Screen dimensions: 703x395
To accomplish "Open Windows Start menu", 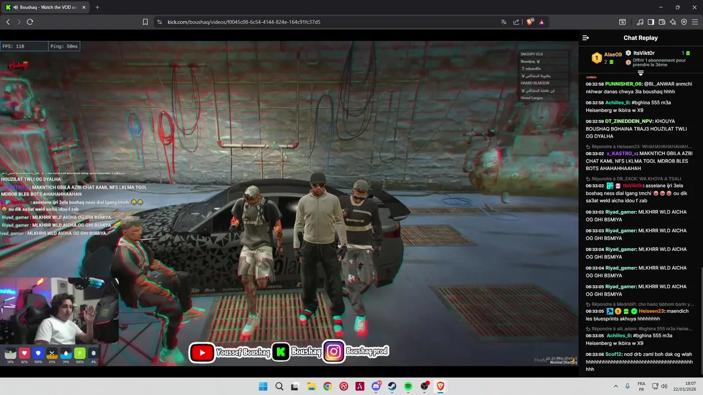I will 263,387.
